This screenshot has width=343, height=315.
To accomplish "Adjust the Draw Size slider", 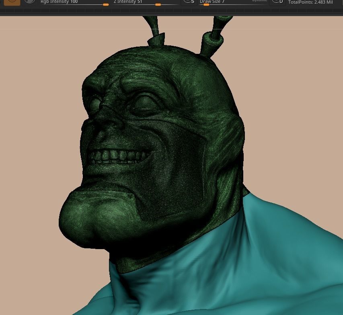I will coord(233,3).
